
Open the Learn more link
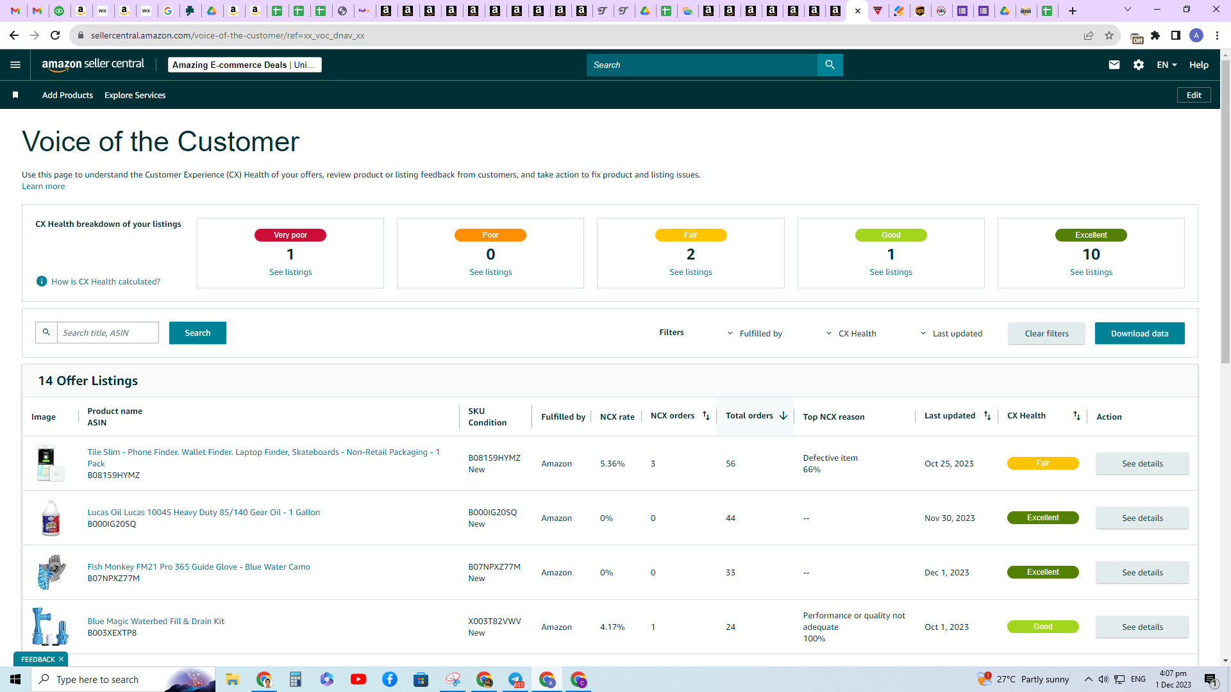[43, 186]
